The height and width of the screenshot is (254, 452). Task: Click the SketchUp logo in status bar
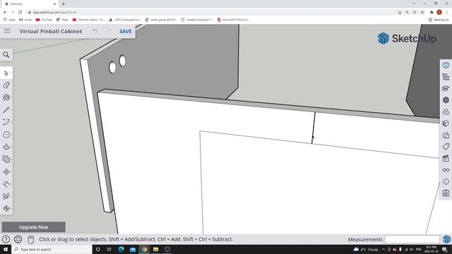pyautogui.click(x=446, y=239)
